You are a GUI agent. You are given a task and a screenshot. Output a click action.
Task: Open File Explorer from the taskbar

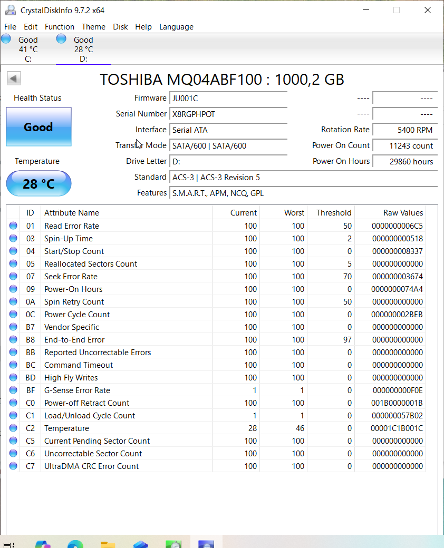pos(108,544)
